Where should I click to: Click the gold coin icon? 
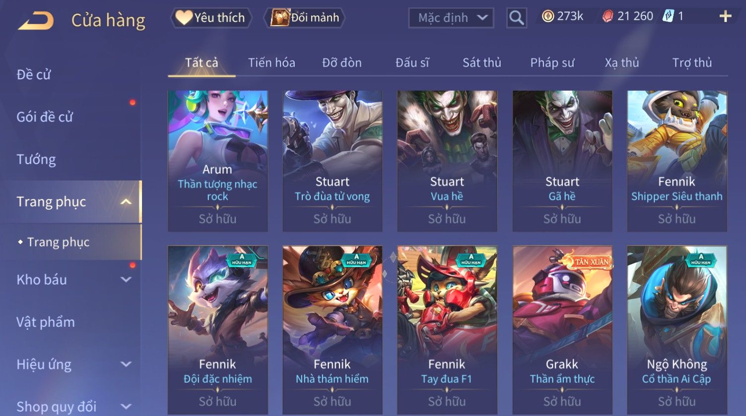[547, 16]
